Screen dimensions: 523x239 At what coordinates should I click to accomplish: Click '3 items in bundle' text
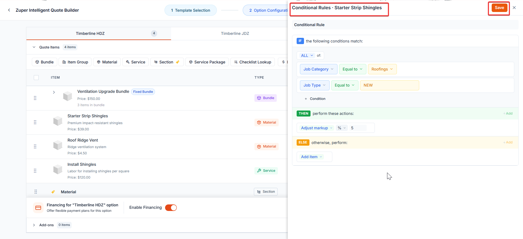point(91,105)
